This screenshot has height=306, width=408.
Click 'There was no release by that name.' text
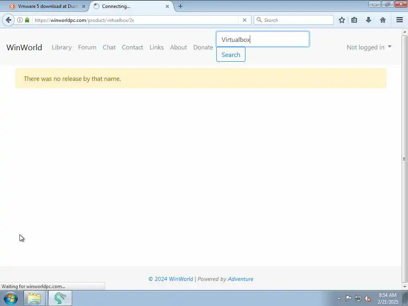point(73,79)
